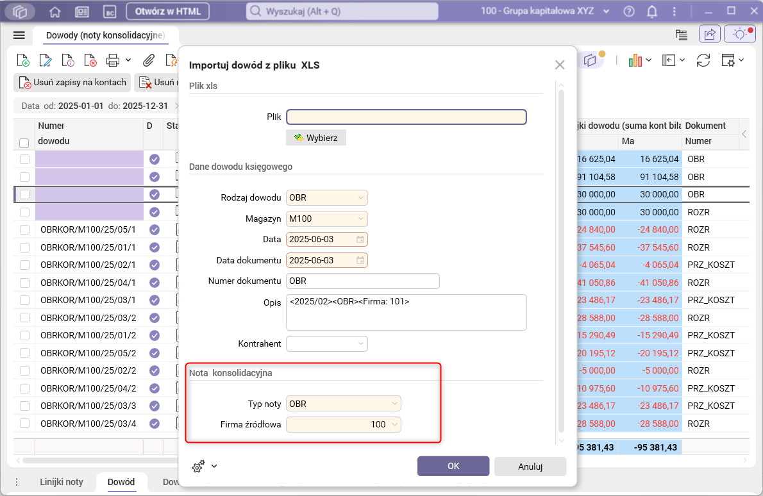763x496 pixels.
Task: Click the document lightning action icon
Action: tap(171, 60)
